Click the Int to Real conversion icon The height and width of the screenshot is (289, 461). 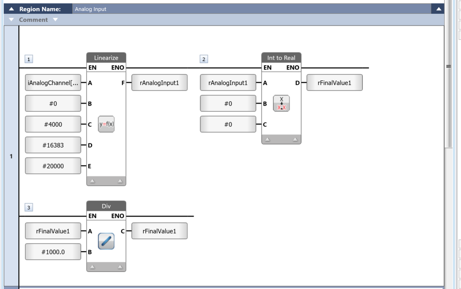(282, 103)
